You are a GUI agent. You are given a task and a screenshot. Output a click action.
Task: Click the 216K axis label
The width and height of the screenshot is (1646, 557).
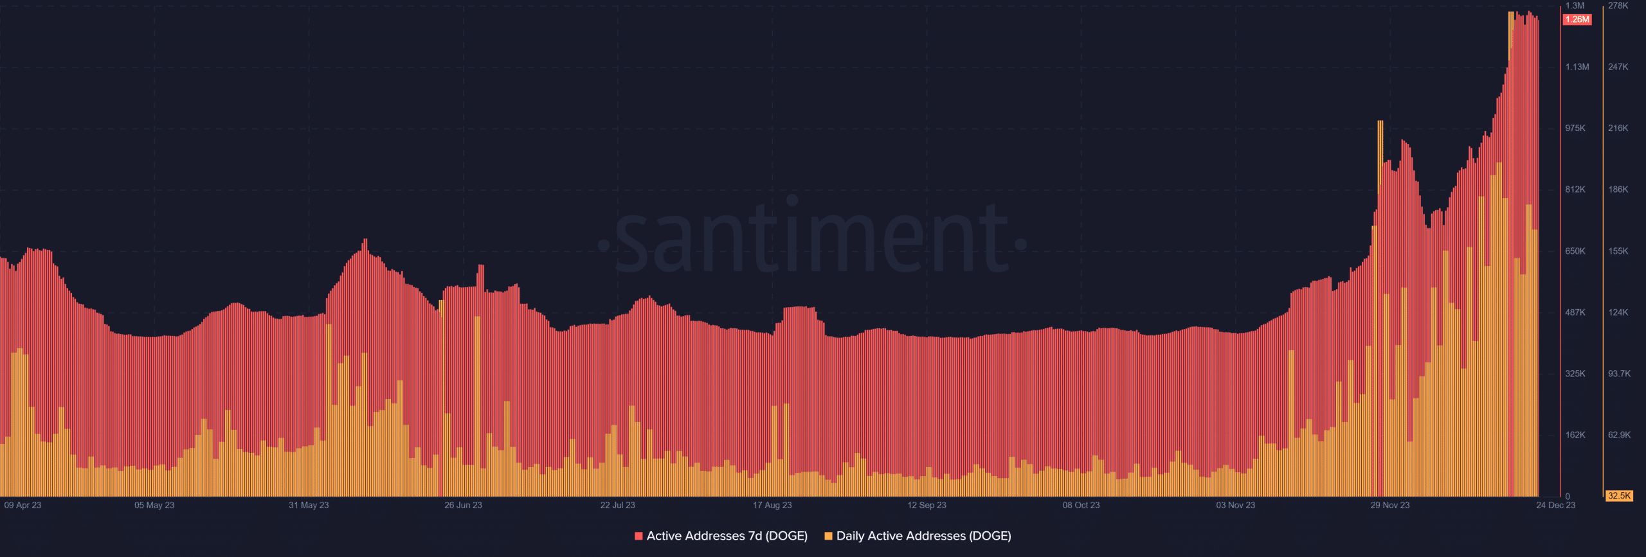tap(1618, 128)
